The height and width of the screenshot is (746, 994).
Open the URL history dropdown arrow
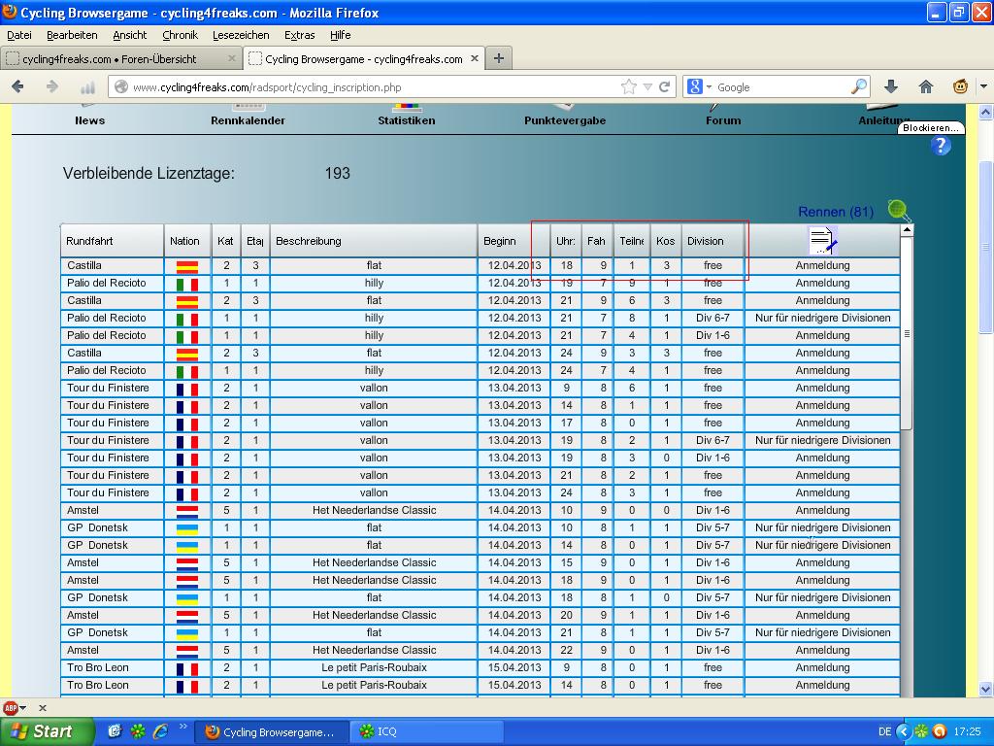tap(647, 86)
